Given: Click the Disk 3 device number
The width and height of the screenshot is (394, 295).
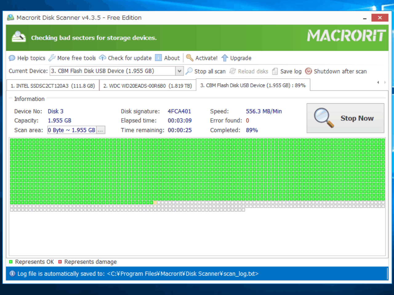Looking at the screenshot, I should click(x=55, y=111).
